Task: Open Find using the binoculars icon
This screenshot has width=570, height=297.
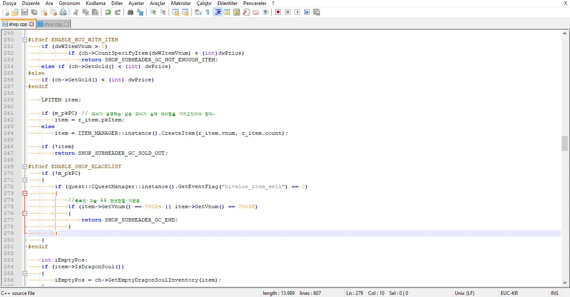Action: click(x=130, y=12)
